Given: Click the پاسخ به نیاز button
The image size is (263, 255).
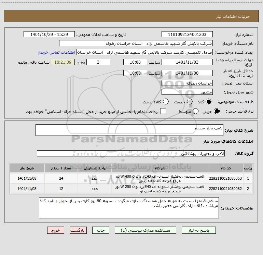Looking at the screenshot, I should click(199, 230).
